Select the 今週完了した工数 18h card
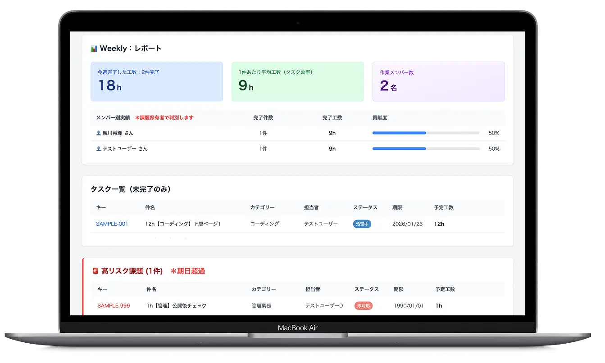The height and width of the screenshot is (363, 605). [x=156, y=81]
